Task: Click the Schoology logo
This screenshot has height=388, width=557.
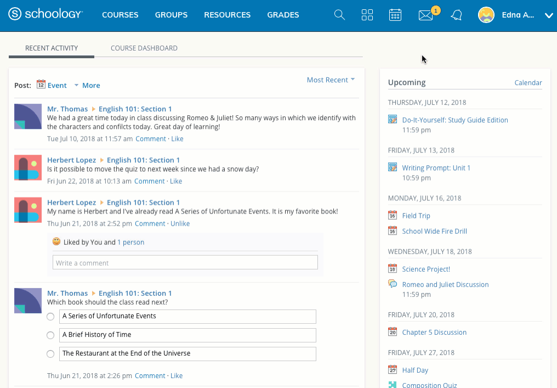Action: [46, 15]
